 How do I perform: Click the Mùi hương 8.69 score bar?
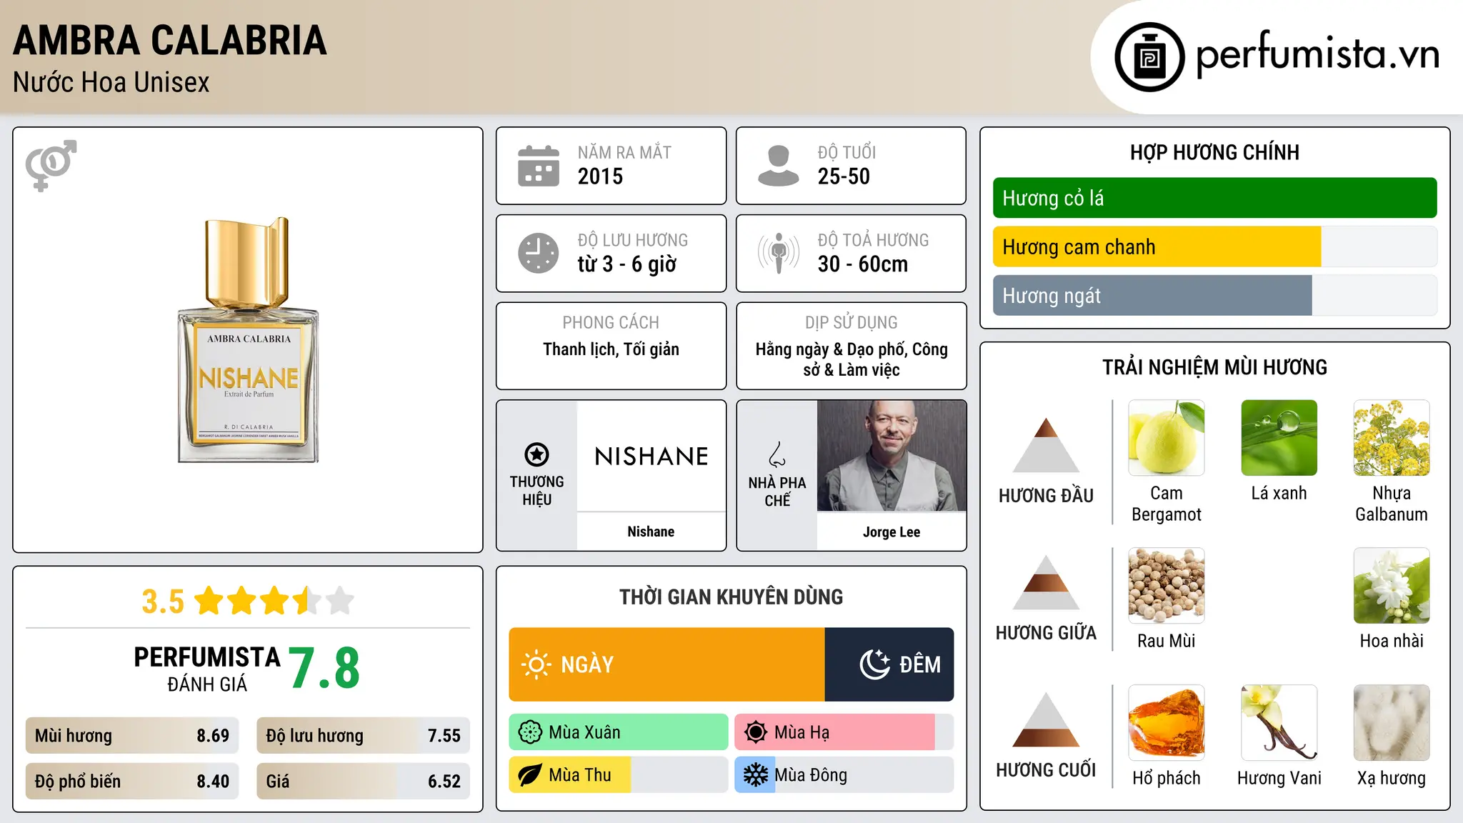132,735
